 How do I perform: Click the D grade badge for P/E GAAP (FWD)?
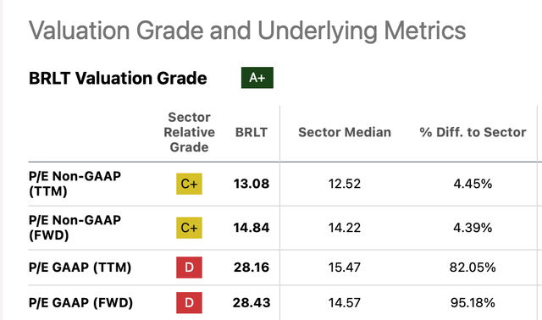coord(189,303)
